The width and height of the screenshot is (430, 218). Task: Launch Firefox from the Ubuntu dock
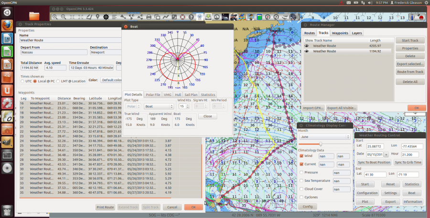(7, 26)
